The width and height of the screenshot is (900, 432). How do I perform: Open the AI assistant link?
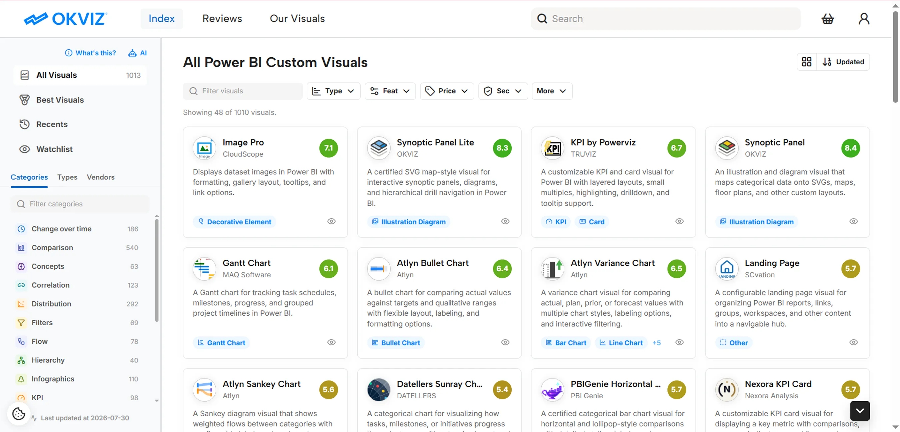pos(137,53)
